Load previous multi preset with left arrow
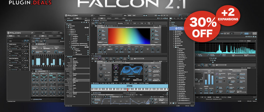This screenshot has width=264, height=112. (x=95, y=15)
